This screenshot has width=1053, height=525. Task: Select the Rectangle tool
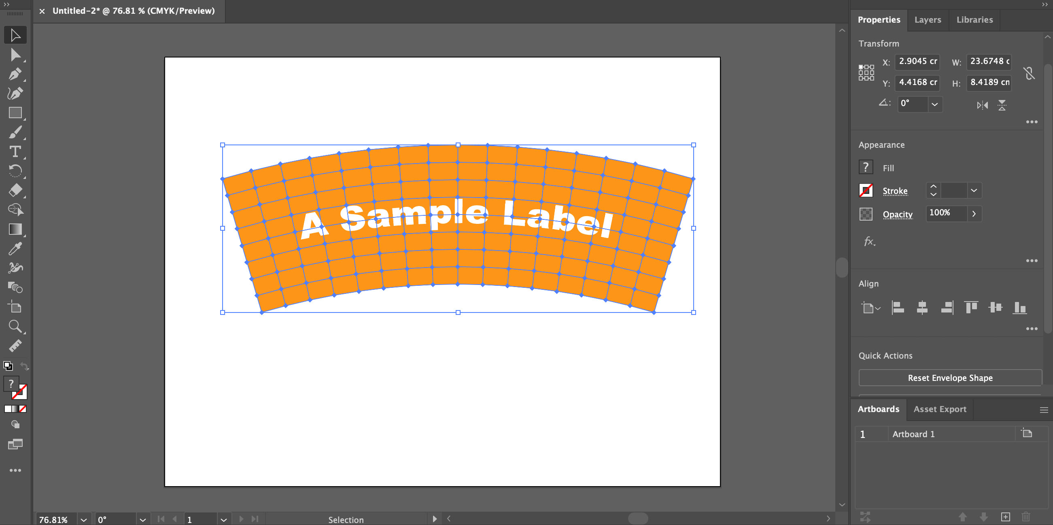(x=15, y=113)
